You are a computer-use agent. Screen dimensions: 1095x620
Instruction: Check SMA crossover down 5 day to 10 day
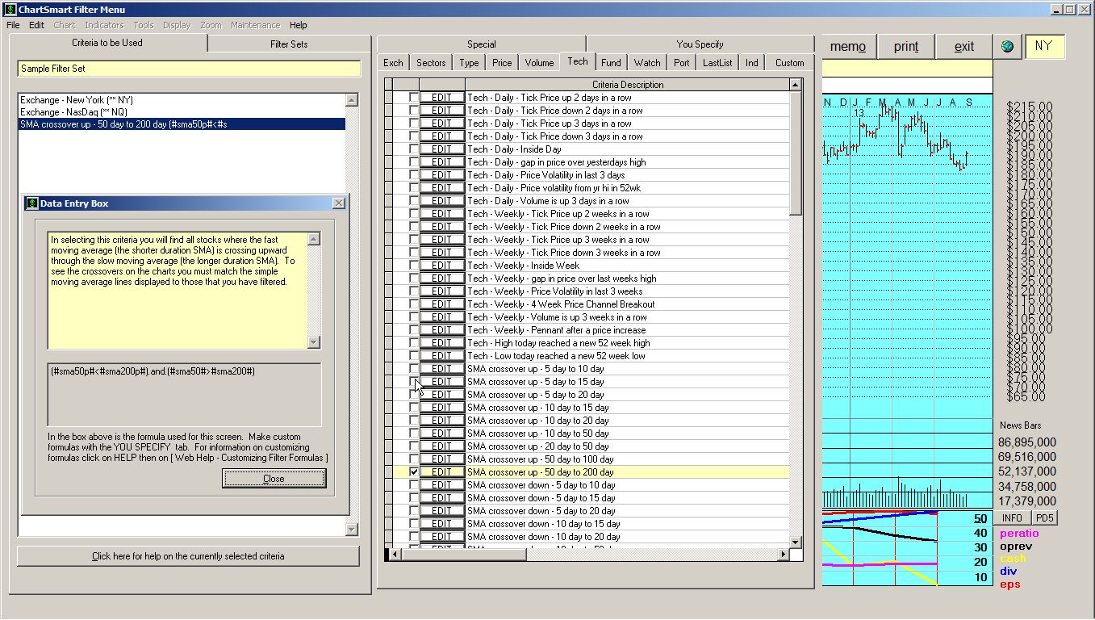coord(413,484)
